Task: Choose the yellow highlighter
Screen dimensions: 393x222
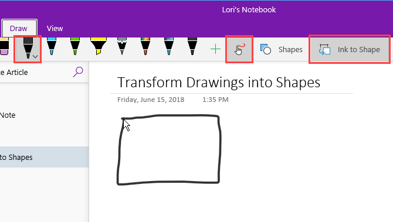Action: coord(99,46)
